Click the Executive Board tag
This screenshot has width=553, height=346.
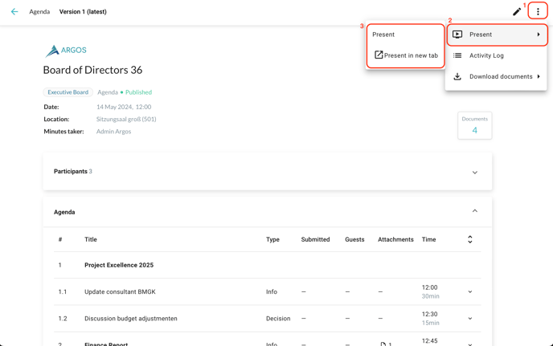(x=68, y=92)
